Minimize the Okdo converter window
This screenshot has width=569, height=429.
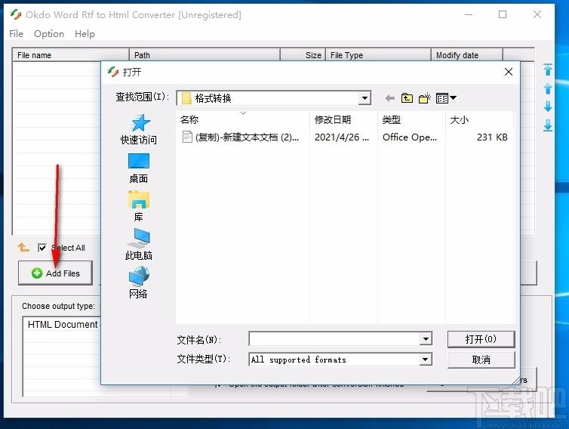pos(469,14)
